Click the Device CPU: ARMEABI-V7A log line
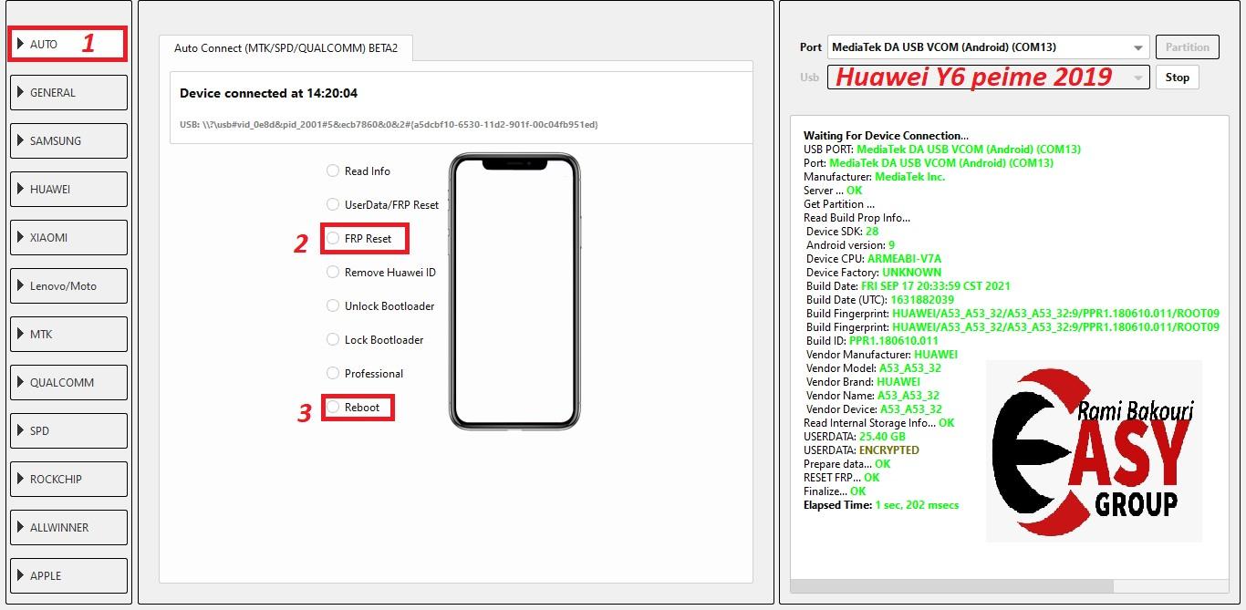The image size is (1246, 610). click(x=874, y=259)
